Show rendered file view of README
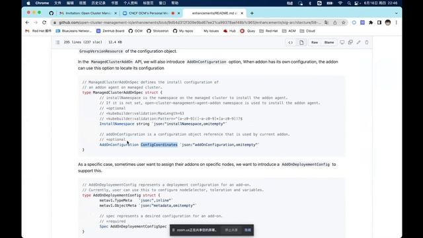Image resolution: width=423 pixels, height=238 pixels. point(301,42)
